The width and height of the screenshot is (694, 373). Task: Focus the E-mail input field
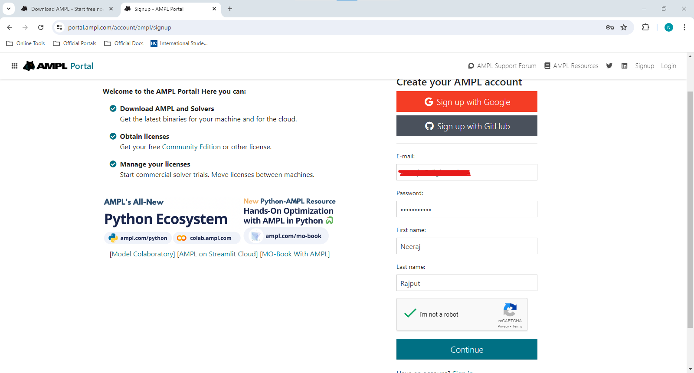[467, 172]
